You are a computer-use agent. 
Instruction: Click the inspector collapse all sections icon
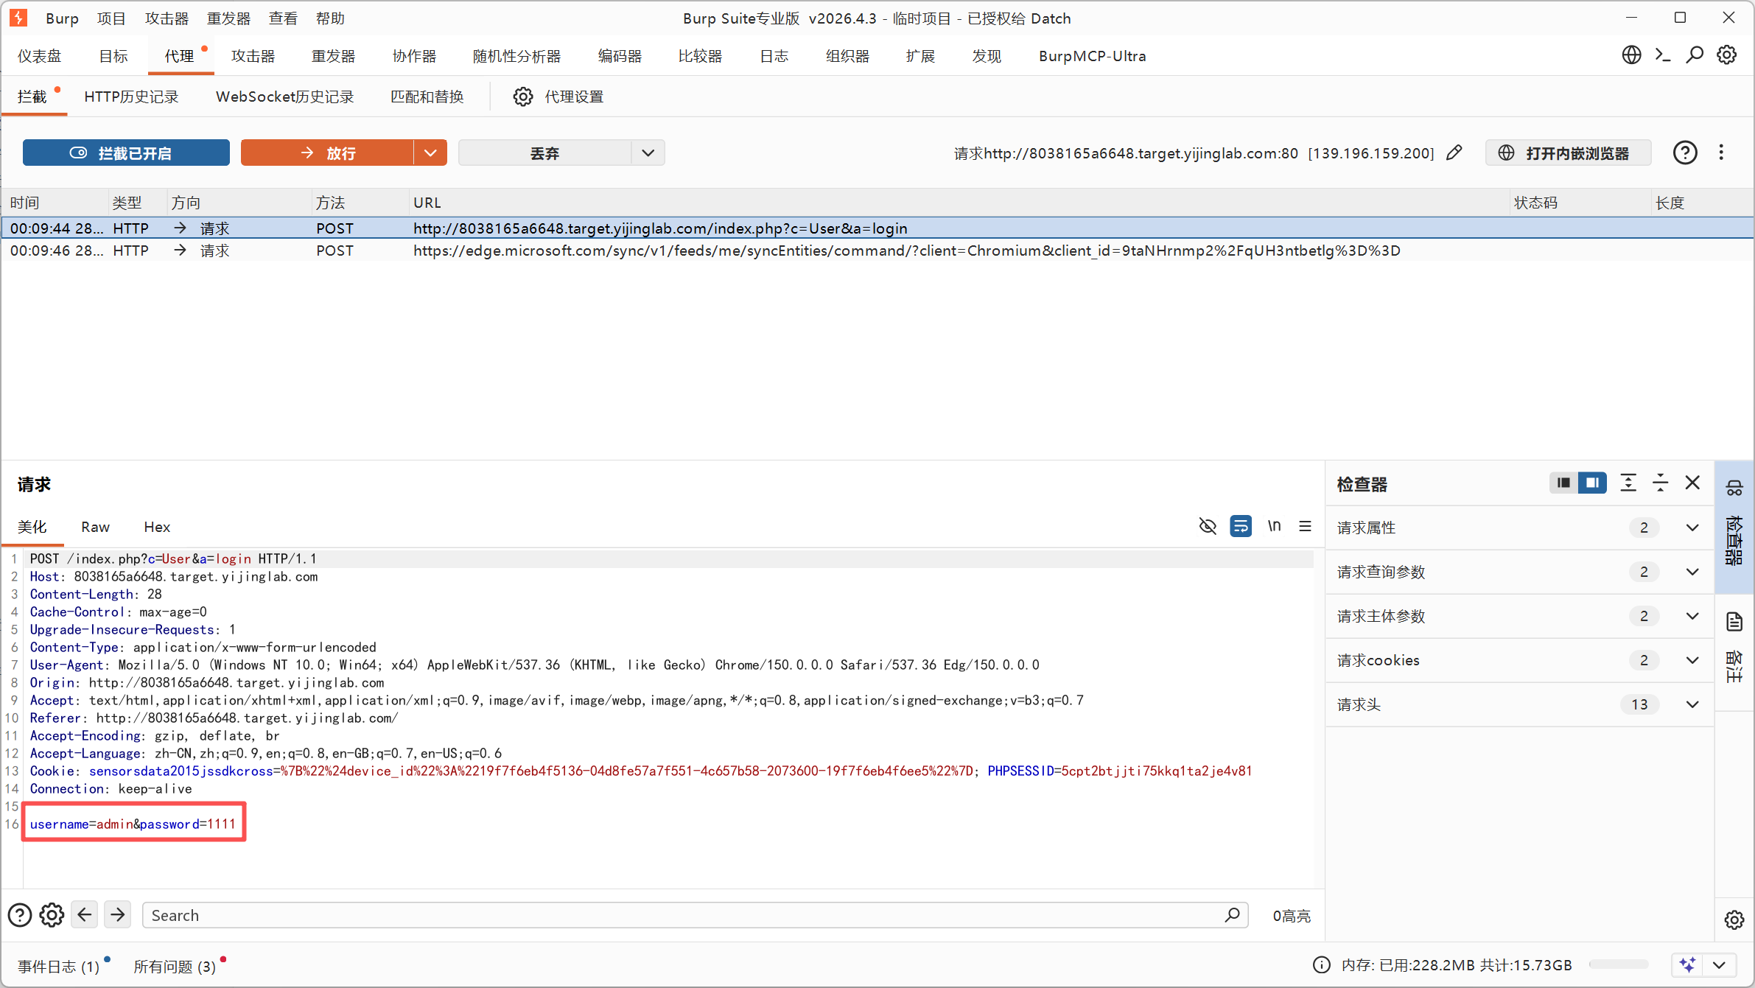pyautogui.click(x=1660, y=483)
